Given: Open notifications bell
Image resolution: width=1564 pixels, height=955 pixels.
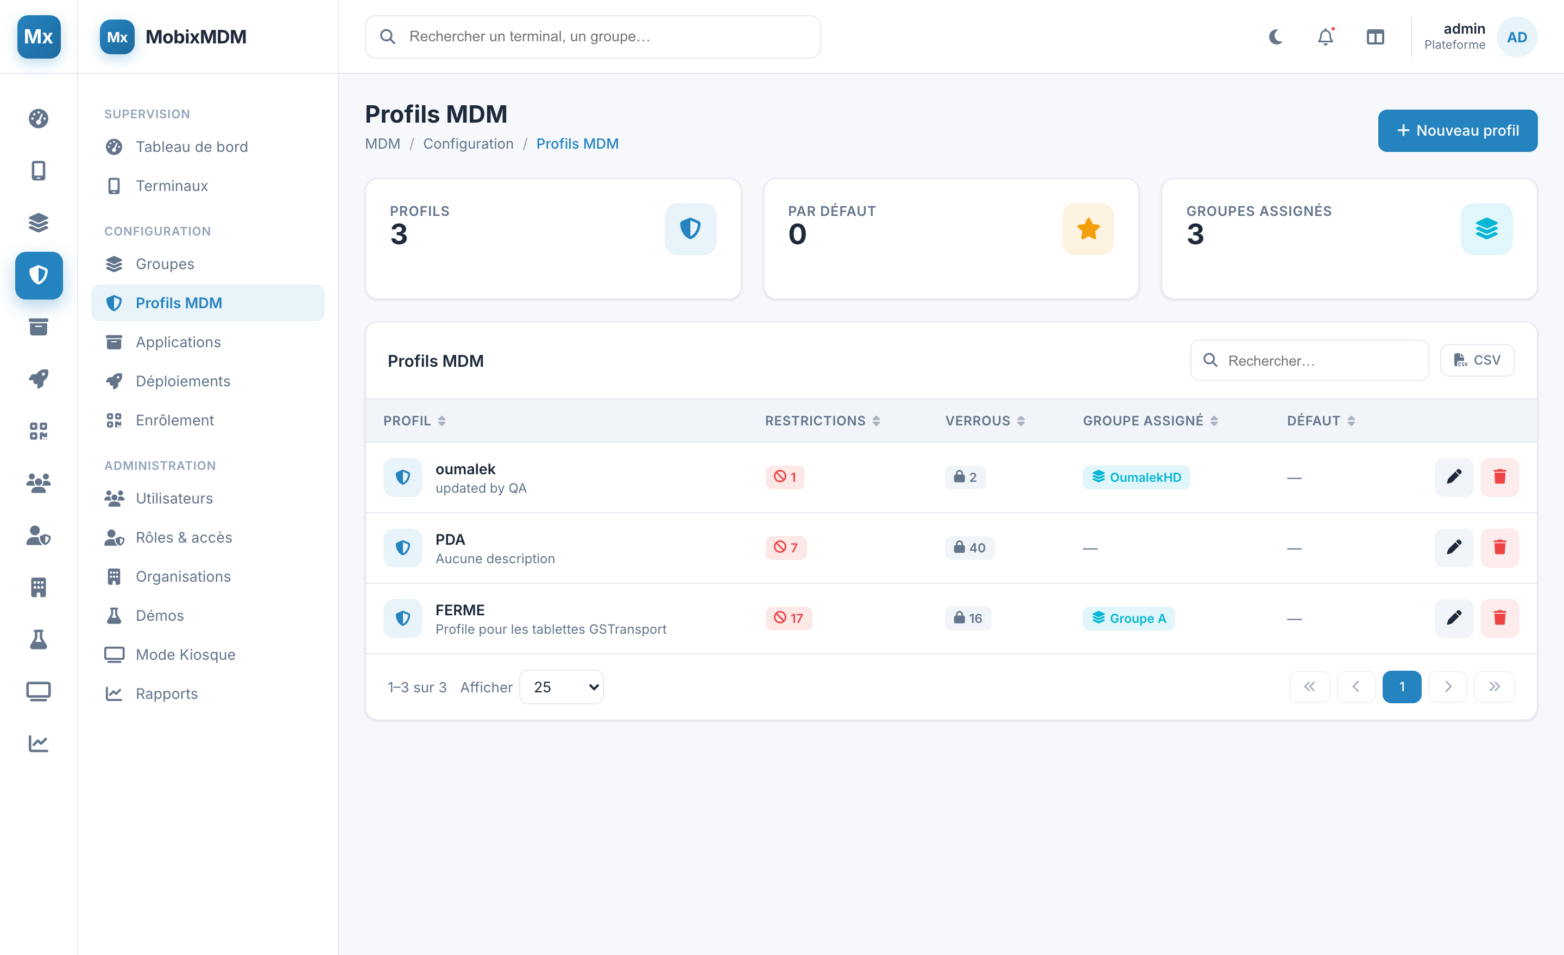Looking at the screenshot, I should [x=1326, y=37].
